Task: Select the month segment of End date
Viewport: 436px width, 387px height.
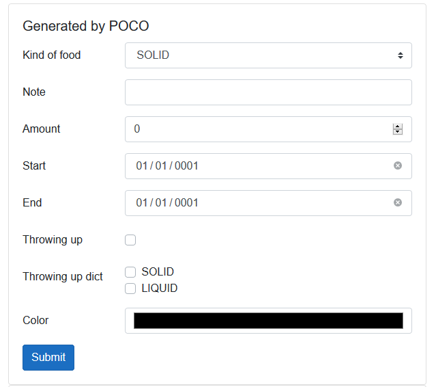Action: pyautogui.click(x=142, y=203)
